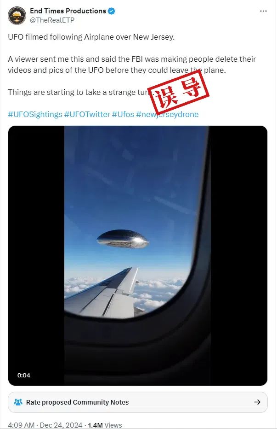Viewport: 277px width, 429px height.
Task: Open the Dec 24, 2024 date link
Action: pos(61,425)
